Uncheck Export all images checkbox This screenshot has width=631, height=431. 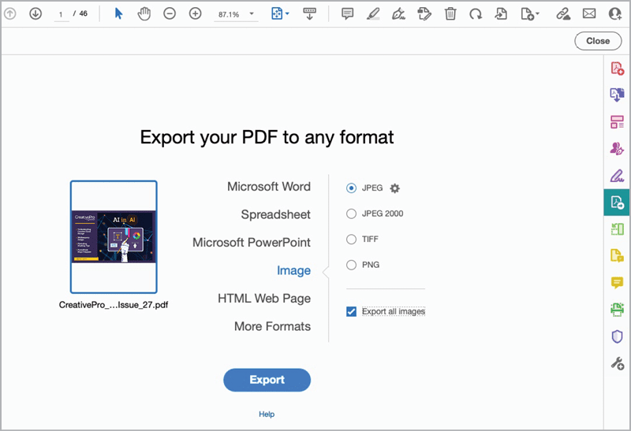tap(351, 311)
